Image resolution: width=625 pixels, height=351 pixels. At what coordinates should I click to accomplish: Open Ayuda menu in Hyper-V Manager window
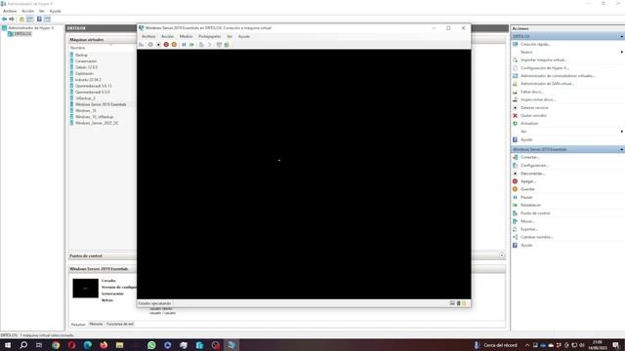(55, 11)
